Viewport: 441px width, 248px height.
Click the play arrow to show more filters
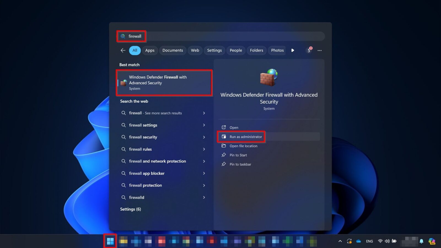(292, 50)
